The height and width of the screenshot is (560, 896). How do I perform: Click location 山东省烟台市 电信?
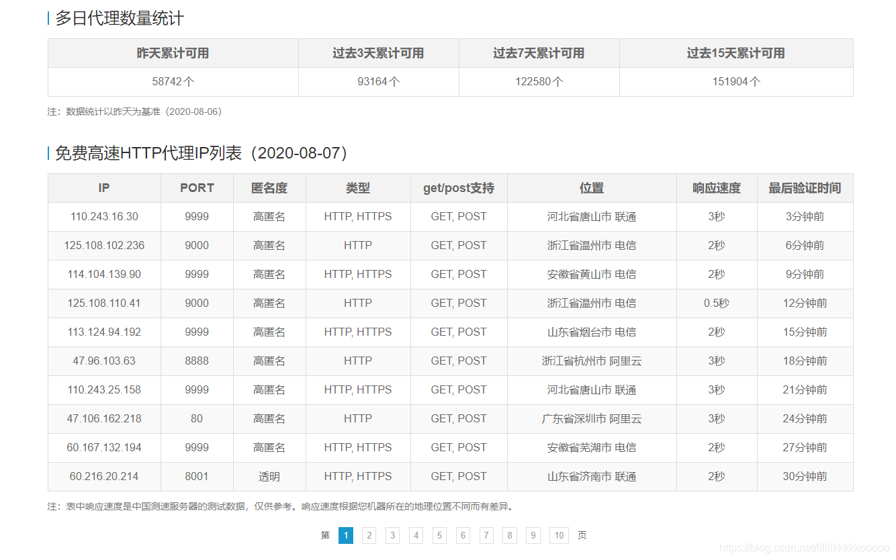592,332
